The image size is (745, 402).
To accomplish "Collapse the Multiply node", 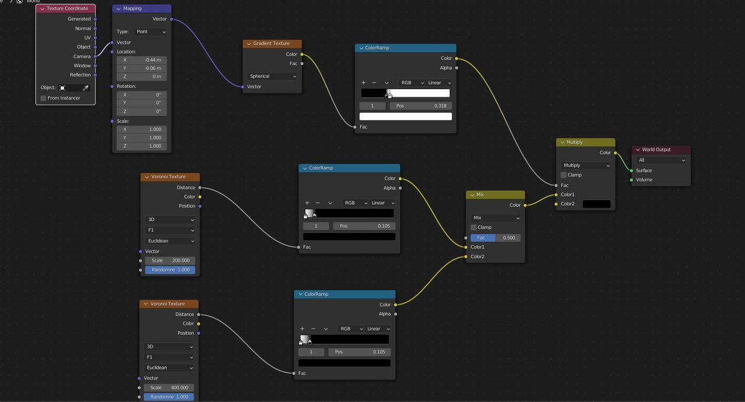I will (562, 142).
